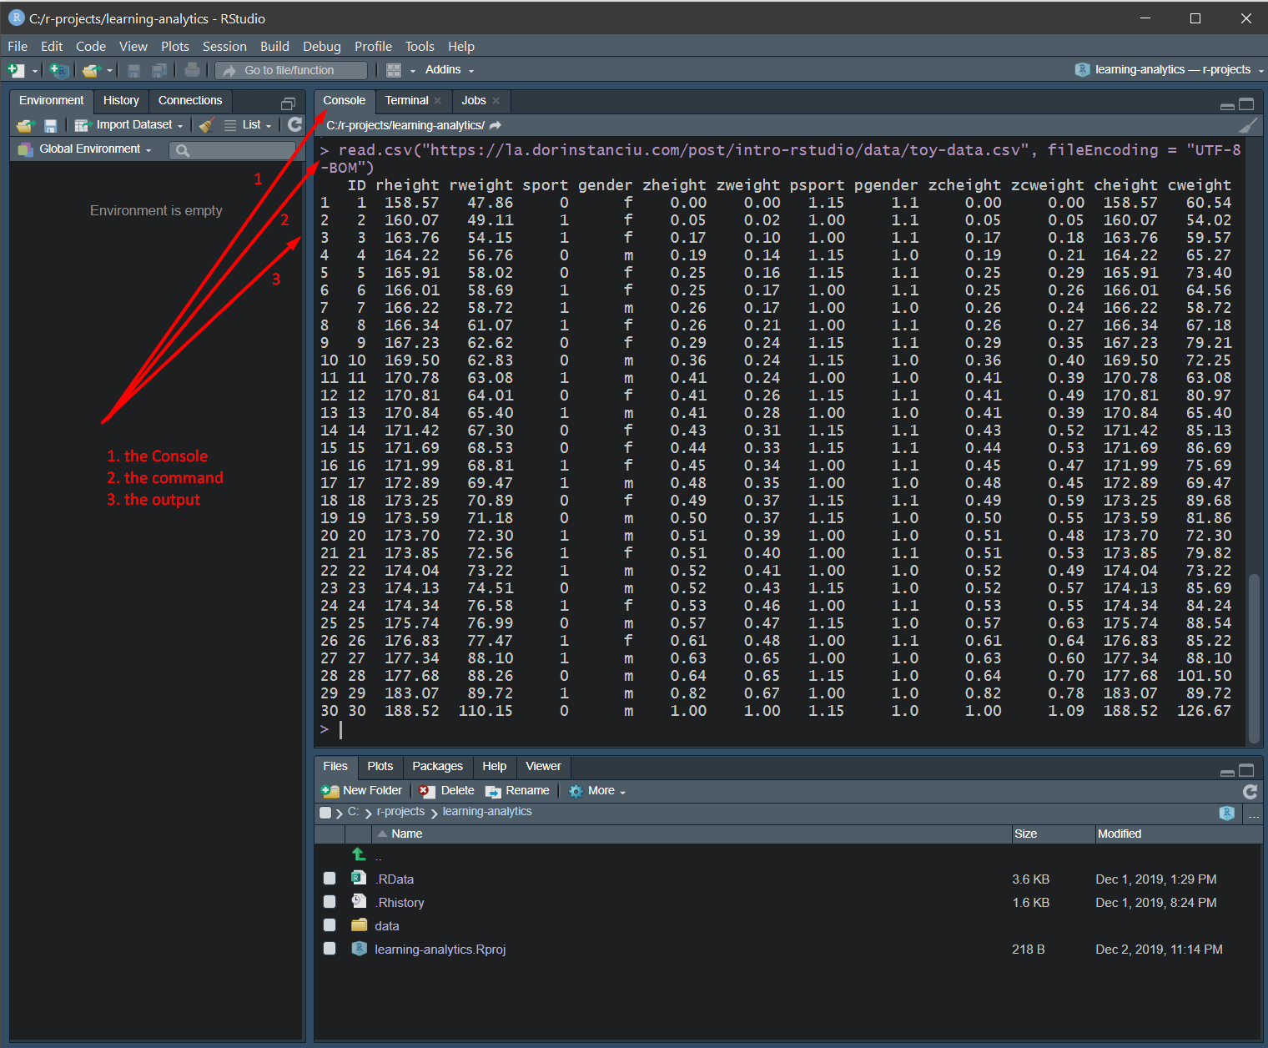Click the .RData file icon
The height and width of the screenshot is (1048, 1268).
pyautogui.click(x=359, y=878)
